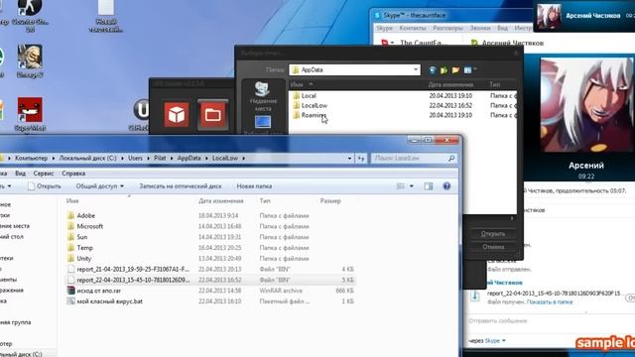Click Открыть button in file dialog

pyautogui.click(x=493, y=234)
